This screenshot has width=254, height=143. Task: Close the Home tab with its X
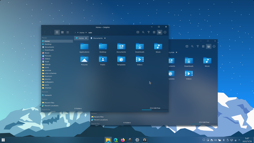(x=86, y=38)
